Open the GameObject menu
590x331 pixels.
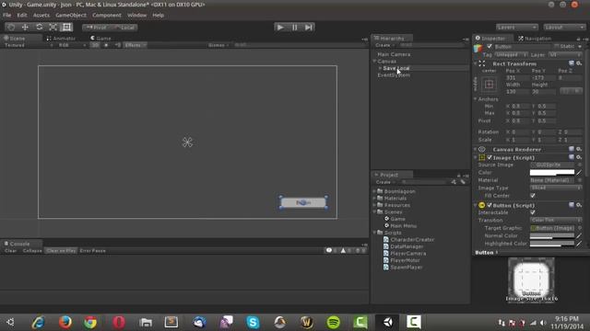(x=71, y=15)
